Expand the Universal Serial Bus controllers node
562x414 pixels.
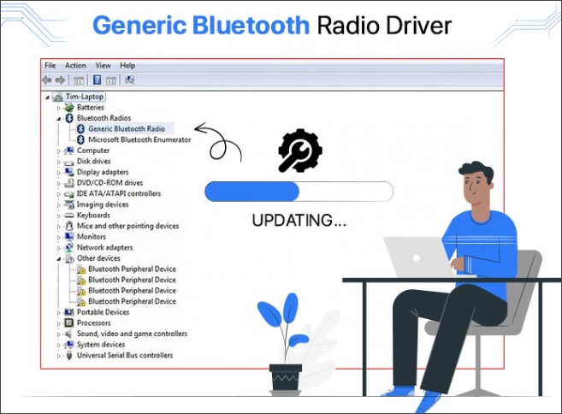click(x=59, y=356)
